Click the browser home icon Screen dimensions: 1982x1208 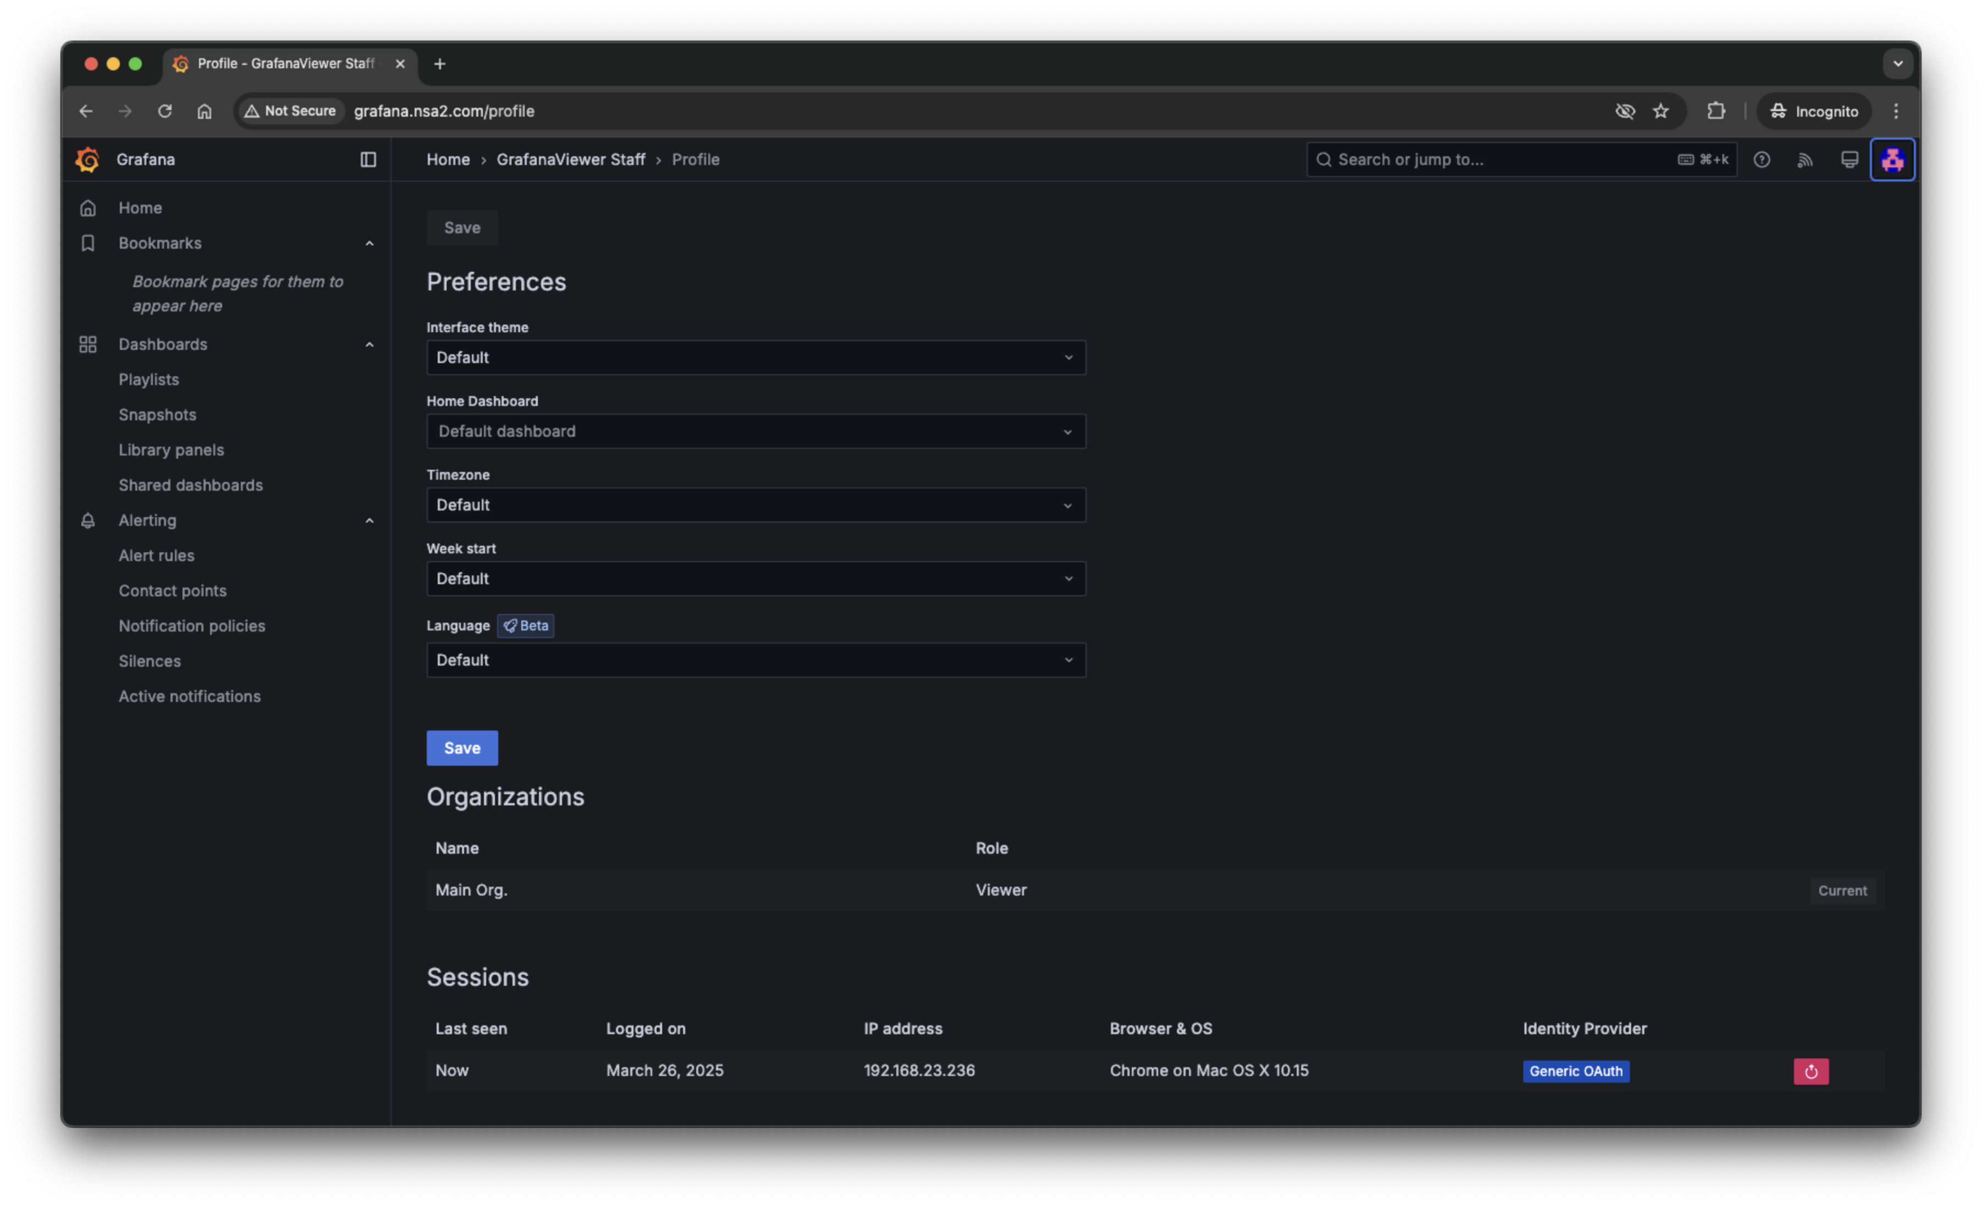tap(205, 111)
